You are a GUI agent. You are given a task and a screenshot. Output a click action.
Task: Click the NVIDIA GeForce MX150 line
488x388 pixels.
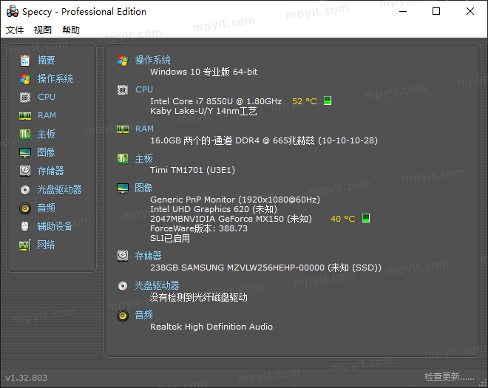click(x=231, y=219)
